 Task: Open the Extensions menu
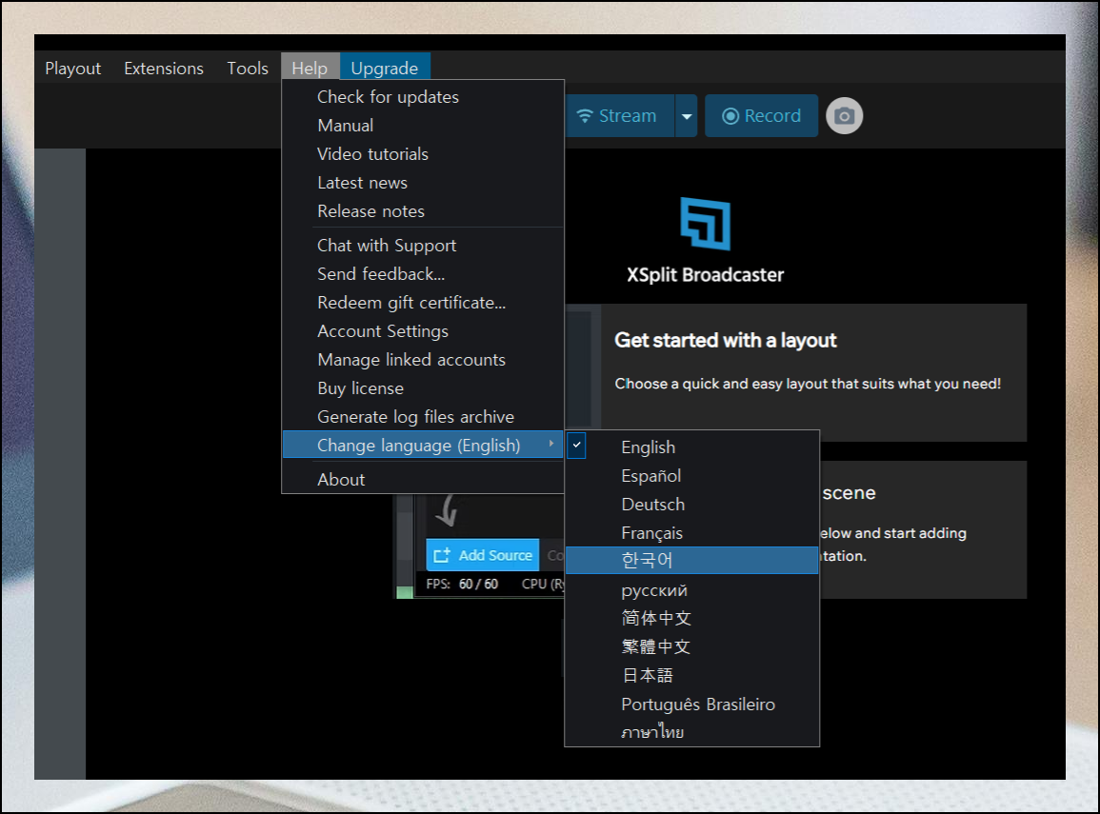coord(164,68)
